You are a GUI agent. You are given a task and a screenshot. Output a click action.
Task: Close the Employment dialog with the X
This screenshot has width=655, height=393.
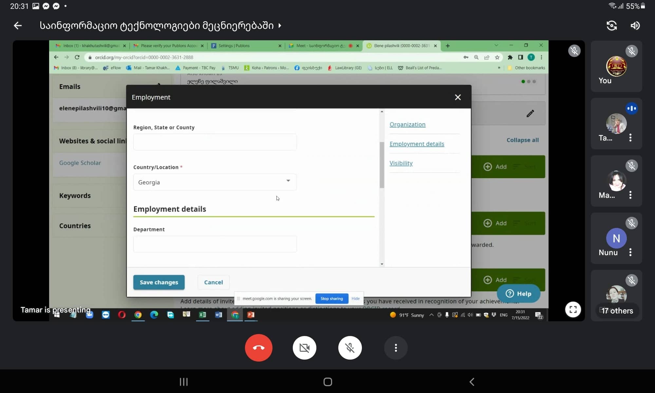[458, 97]
